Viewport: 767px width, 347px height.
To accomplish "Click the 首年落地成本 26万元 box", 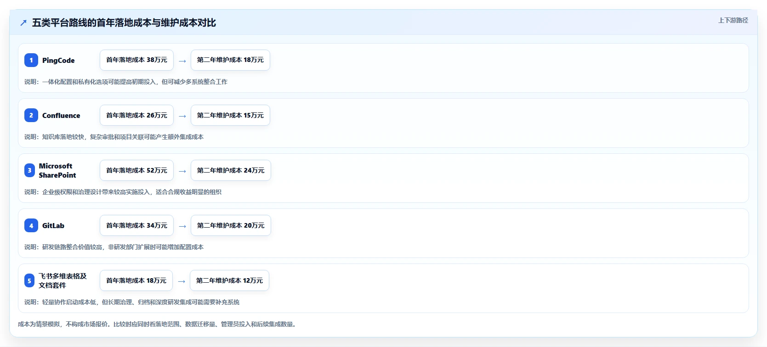I will pyautogui.click(x=136, y=115).
